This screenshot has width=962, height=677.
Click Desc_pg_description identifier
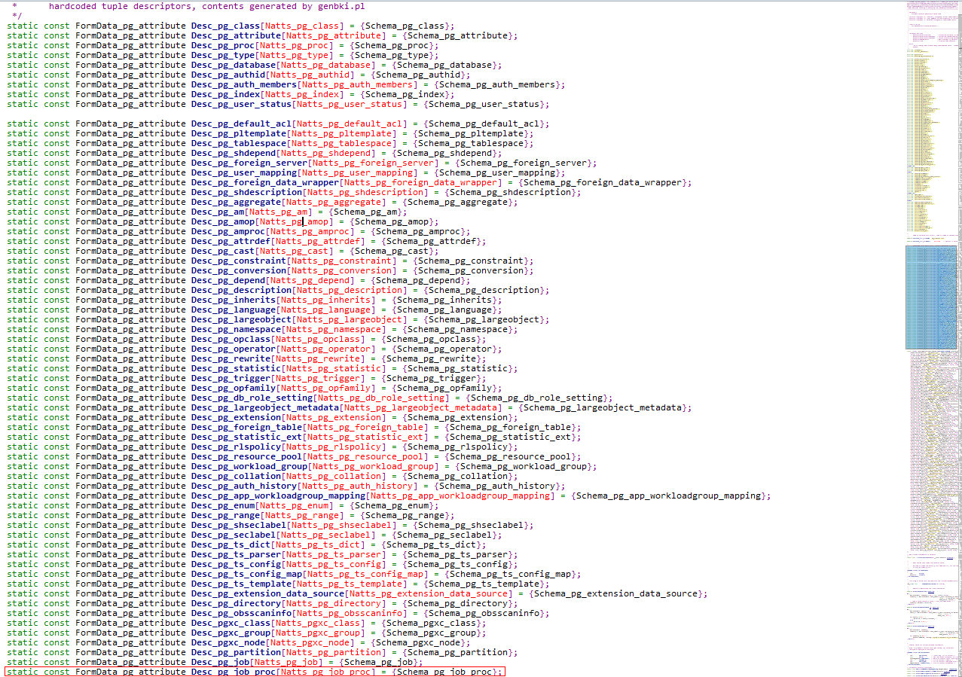click(241, 290)
